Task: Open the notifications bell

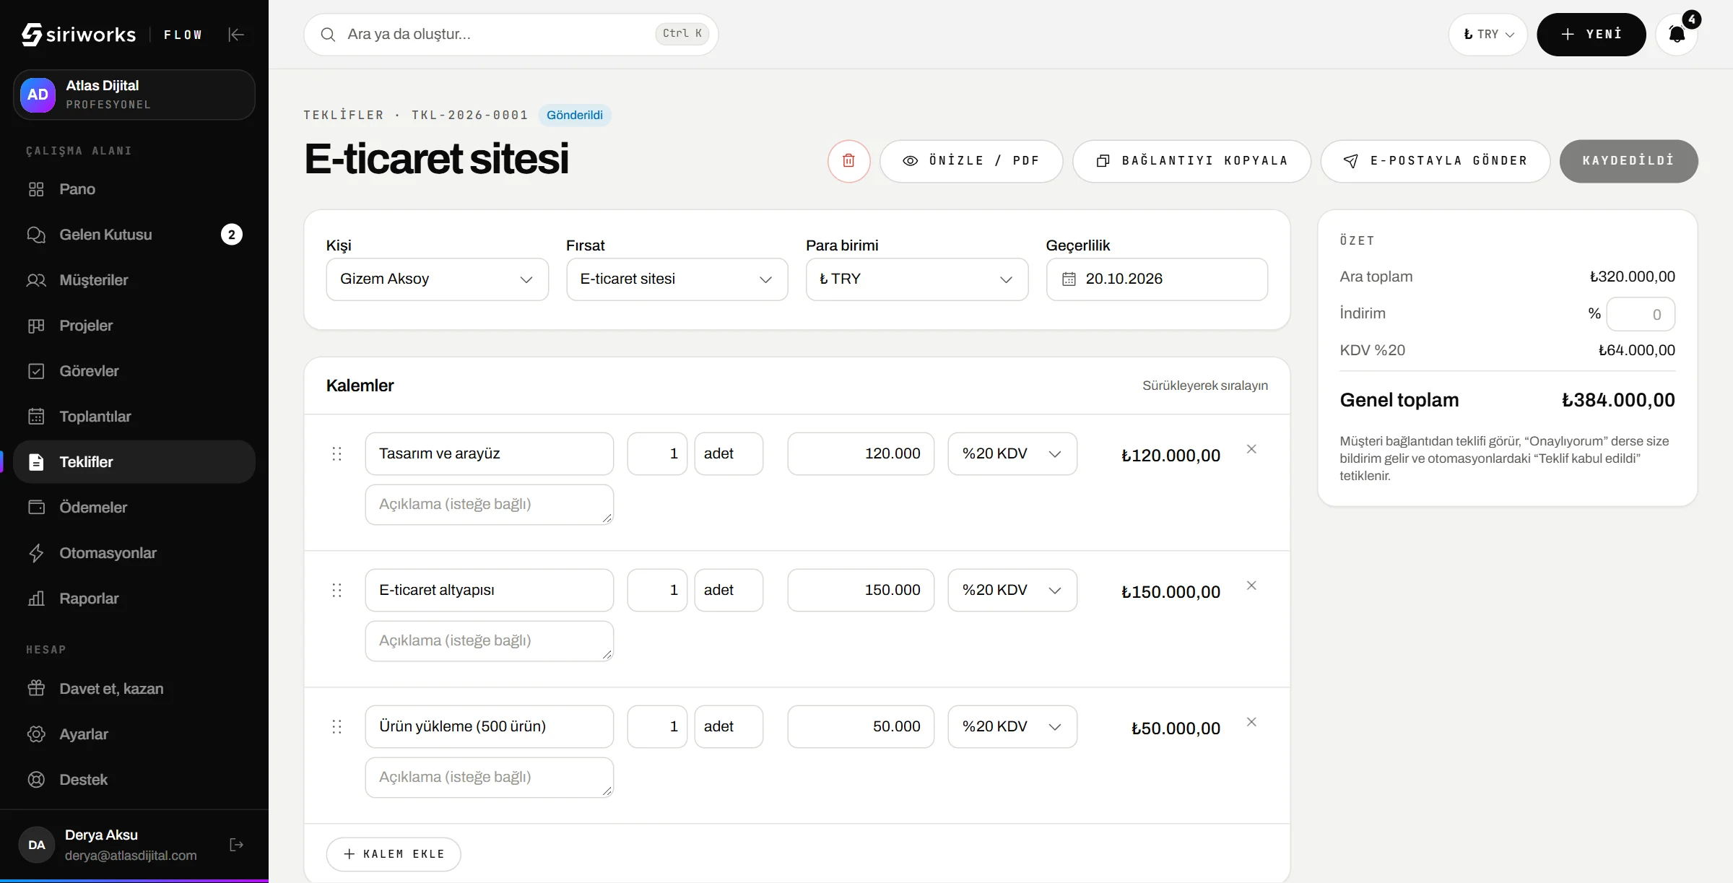Action: coord(1677,34)
